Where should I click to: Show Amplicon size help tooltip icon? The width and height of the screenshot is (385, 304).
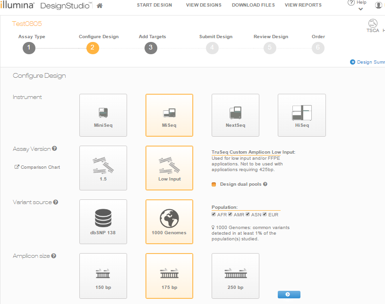coord(54,256)
